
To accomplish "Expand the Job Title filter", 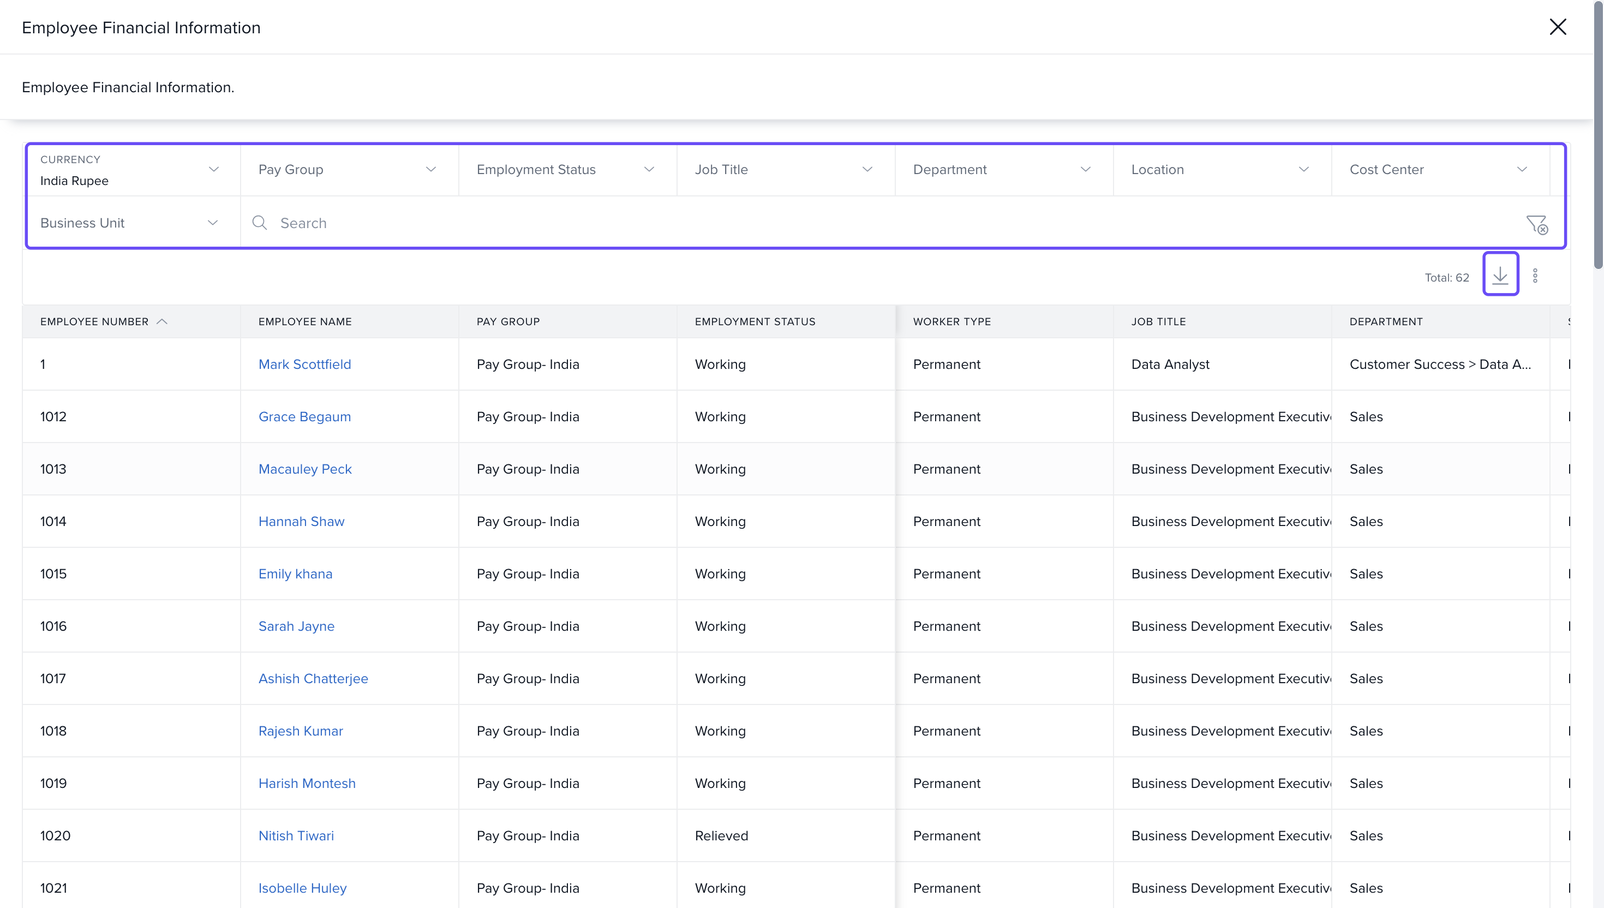I will 784,170.
